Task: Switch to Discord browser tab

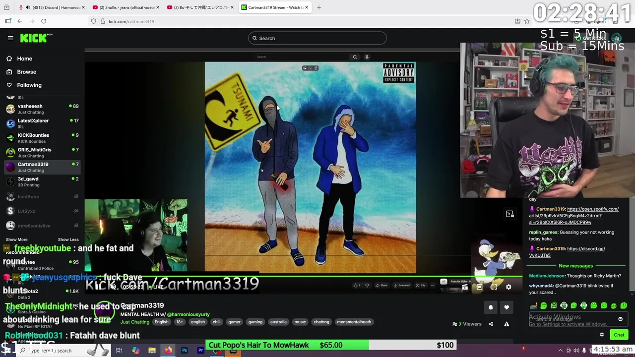Action: pyautogui.click(x=52, y=7)
